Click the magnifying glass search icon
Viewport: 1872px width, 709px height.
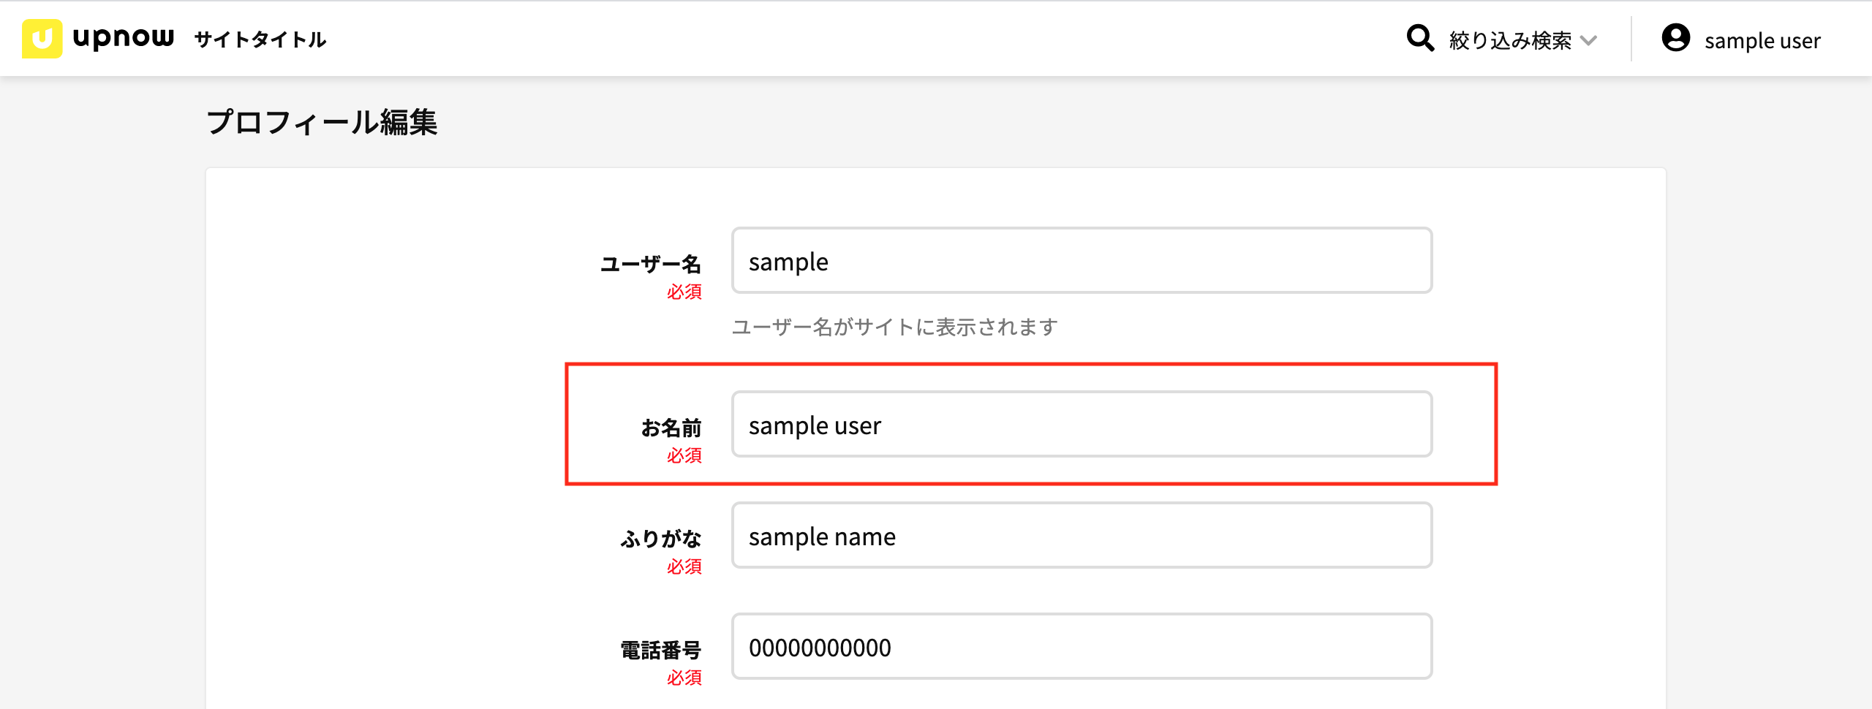pyautogui.click(x=1420, y=38)
